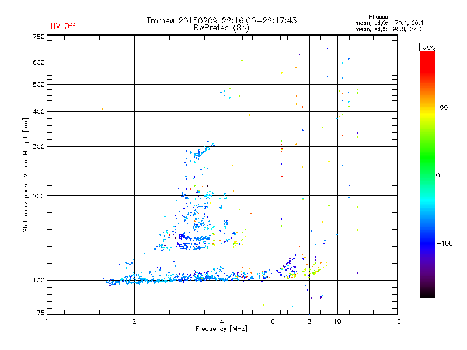Click the y-axis label '600'
467x350 pixels.
tap(39, 62)
